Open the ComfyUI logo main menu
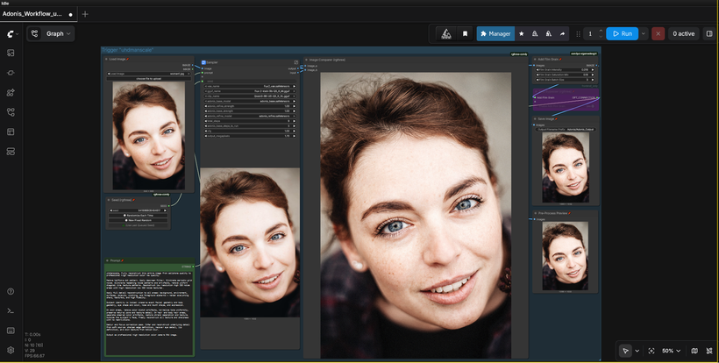Image resolution: width=719 pixels, height=363 pixels. coord(11,33)
